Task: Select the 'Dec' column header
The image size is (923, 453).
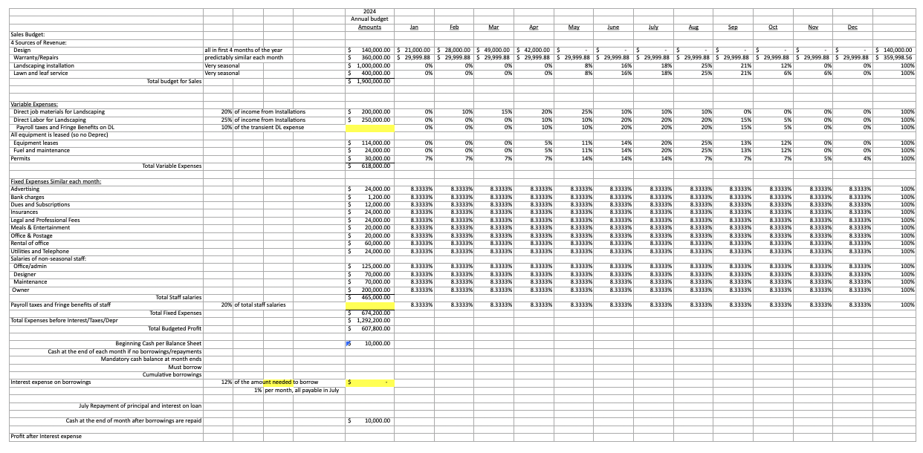Action: (x=852, y=27)
